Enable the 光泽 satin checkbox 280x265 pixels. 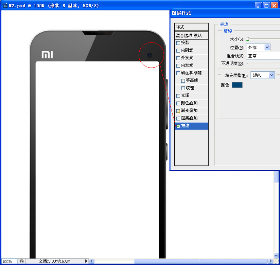[178, 96]
